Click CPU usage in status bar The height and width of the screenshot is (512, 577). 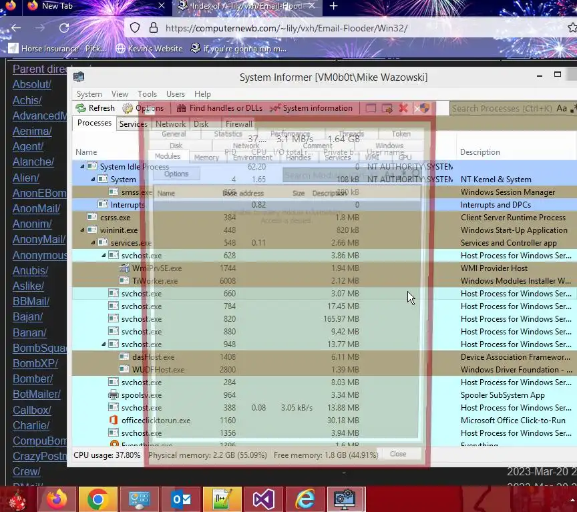(107, 455)
